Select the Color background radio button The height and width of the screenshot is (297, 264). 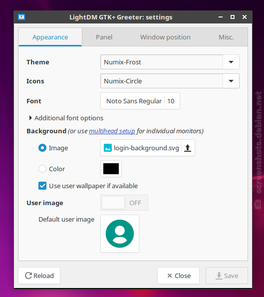42,169
